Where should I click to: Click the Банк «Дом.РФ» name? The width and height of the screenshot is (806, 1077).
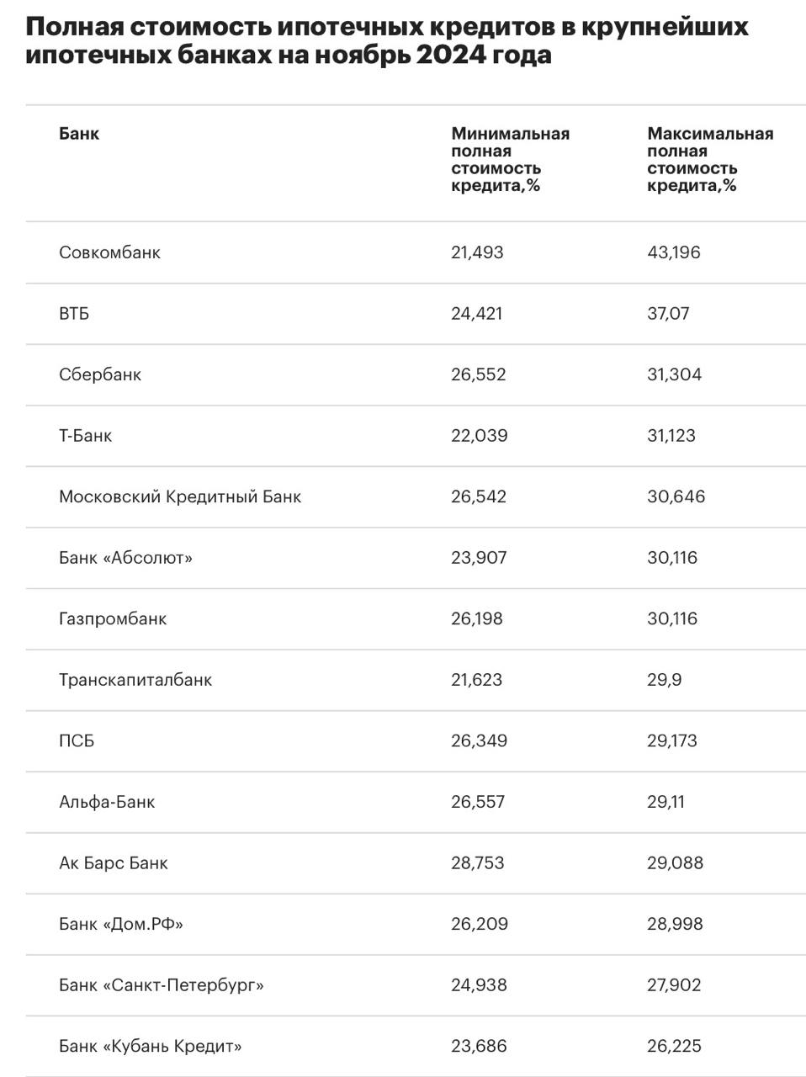click(x=121, y=924)
